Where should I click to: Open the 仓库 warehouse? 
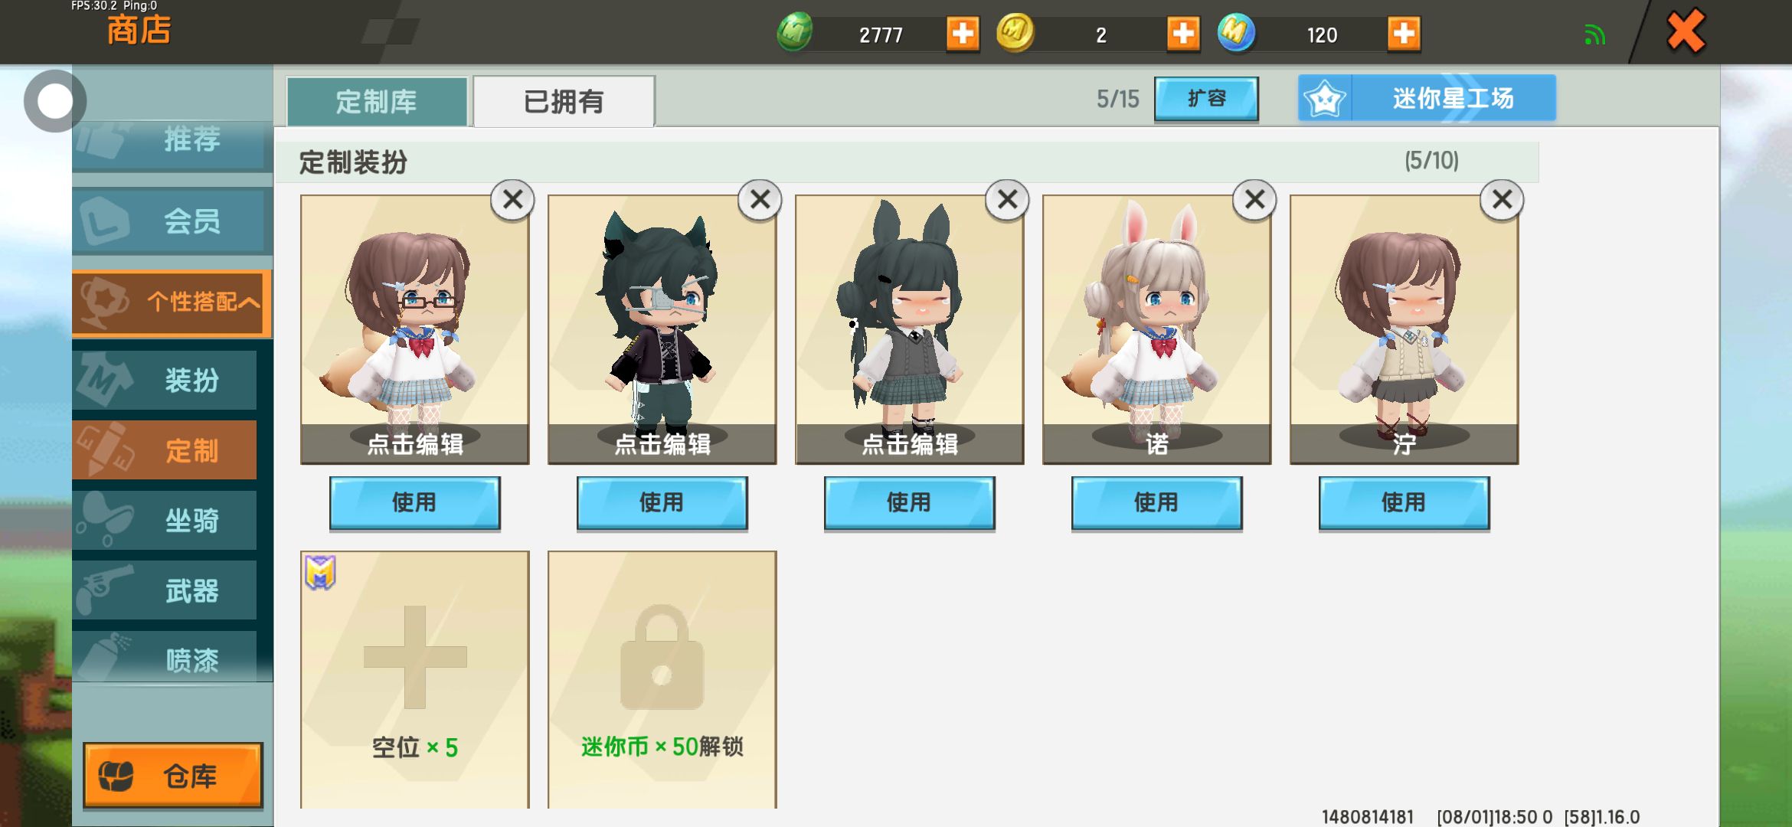pos(173,775)
